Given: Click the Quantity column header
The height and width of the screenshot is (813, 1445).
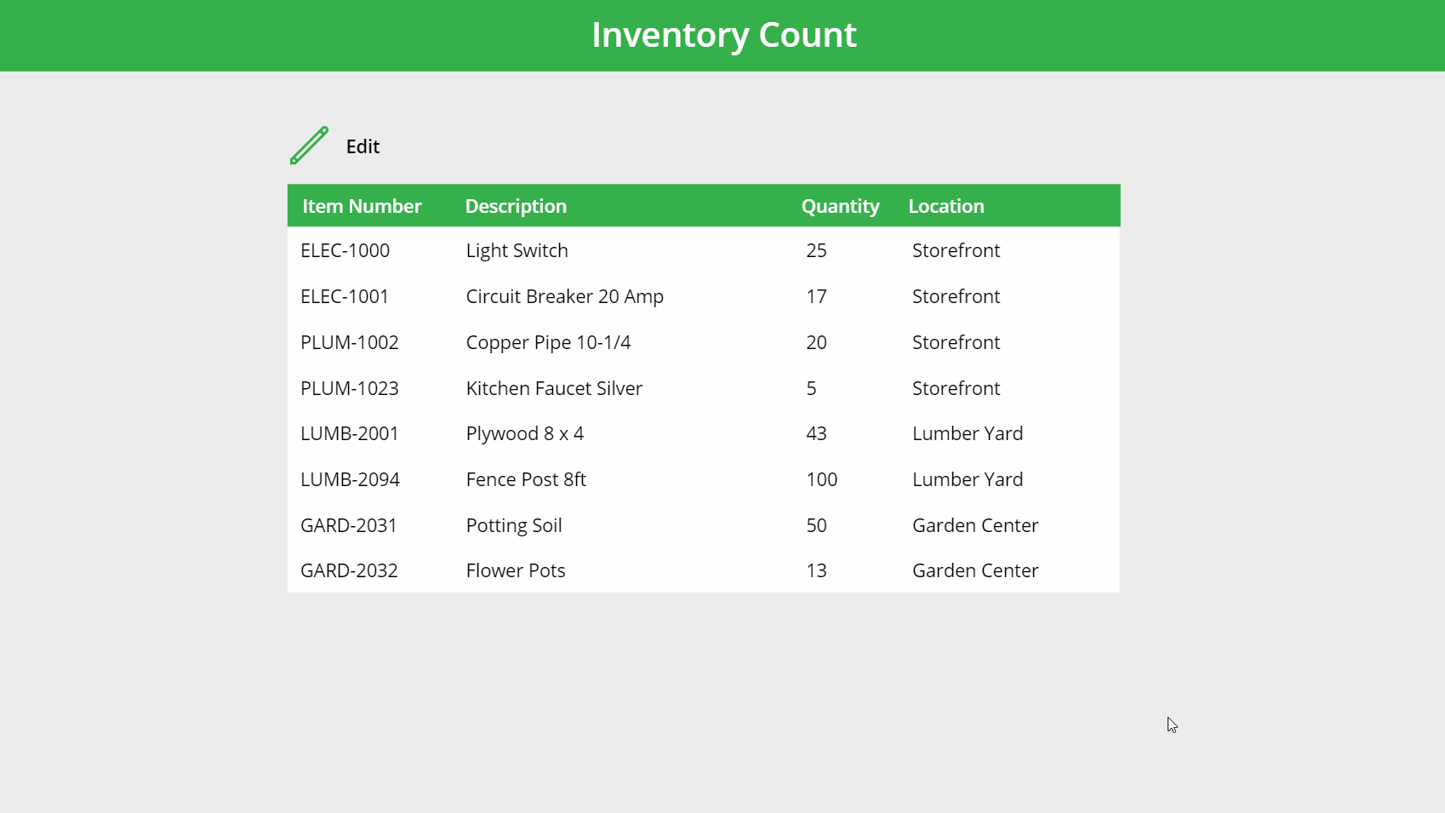Looking at the screenshot, I should [840, 205].
